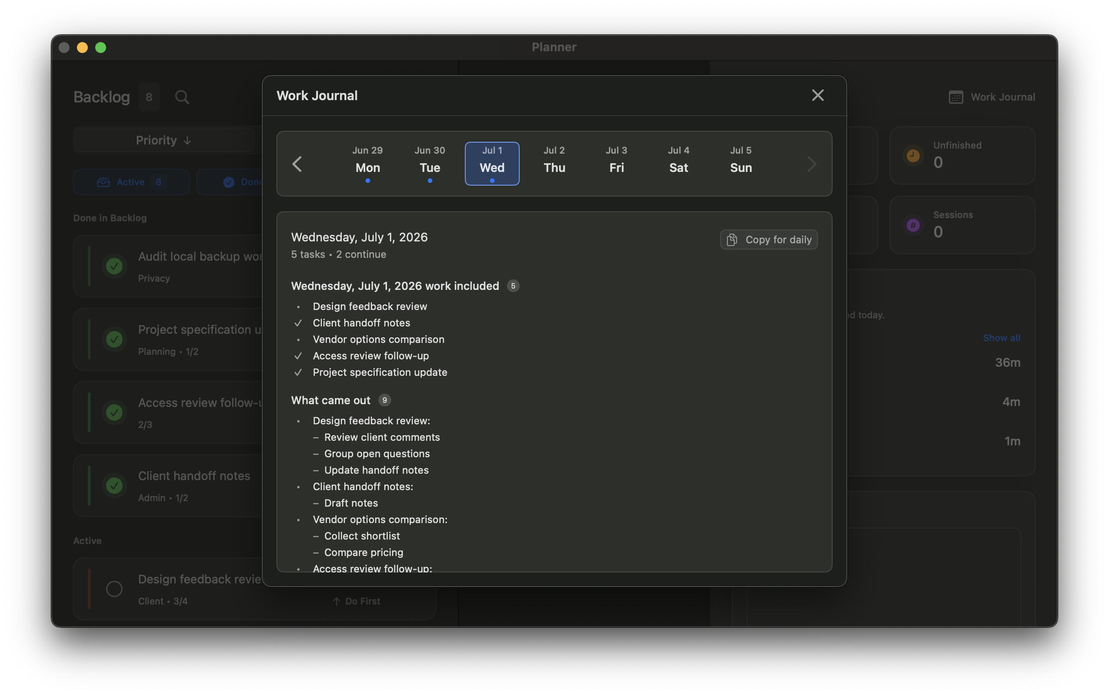
Task: Click the Copy for daily button
Action: pyautogui.click(x=769, y=240)
